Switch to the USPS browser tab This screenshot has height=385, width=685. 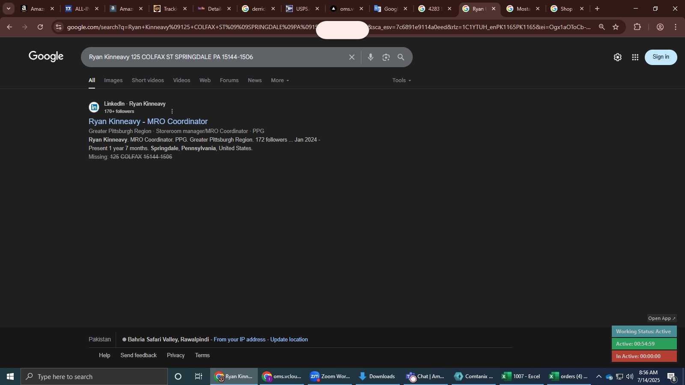(x=303, y=9)
